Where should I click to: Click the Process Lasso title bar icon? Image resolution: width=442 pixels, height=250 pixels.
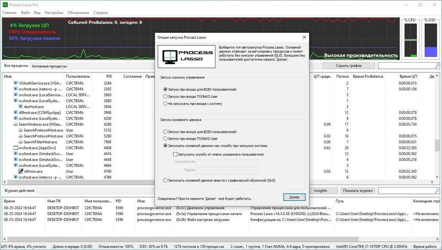click(x=5, y=5)
